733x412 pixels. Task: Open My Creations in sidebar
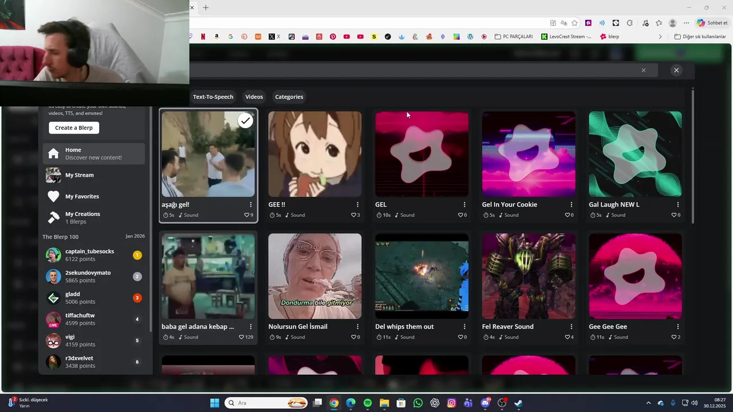pyautogui.click(x=94, y=217)
